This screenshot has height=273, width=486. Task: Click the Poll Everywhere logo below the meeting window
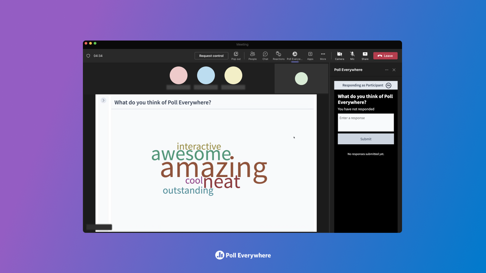click(x=243, y=255)
